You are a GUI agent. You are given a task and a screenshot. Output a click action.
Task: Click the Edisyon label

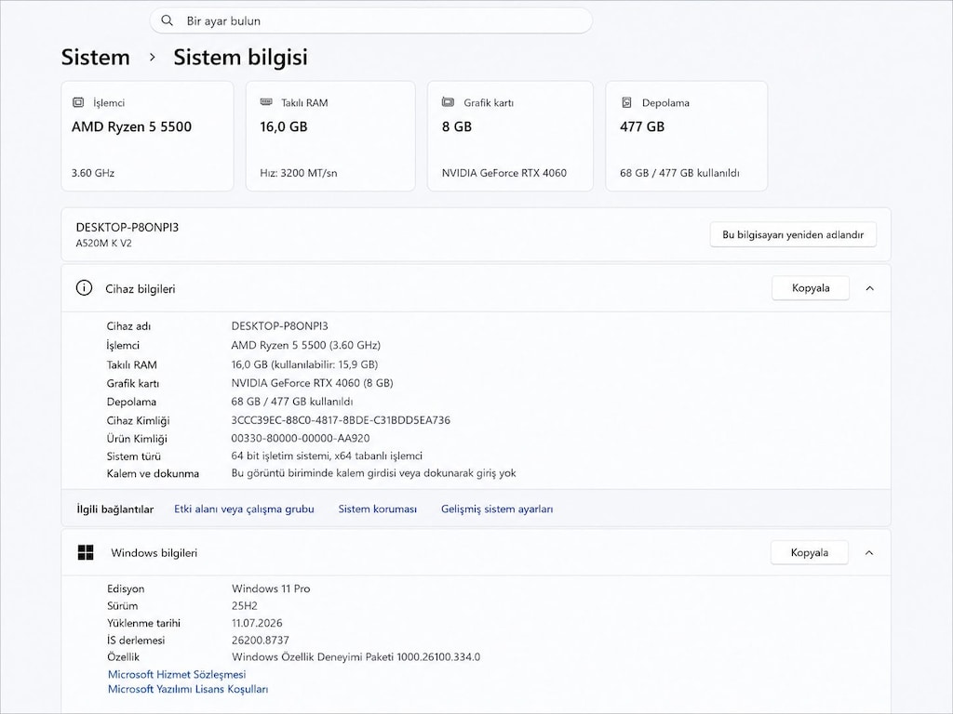[126, 588]
